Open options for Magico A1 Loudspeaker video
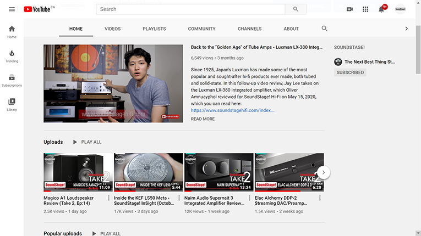This screenshot has height=236, width=421. pyautogui.click(x=108, y=198)
